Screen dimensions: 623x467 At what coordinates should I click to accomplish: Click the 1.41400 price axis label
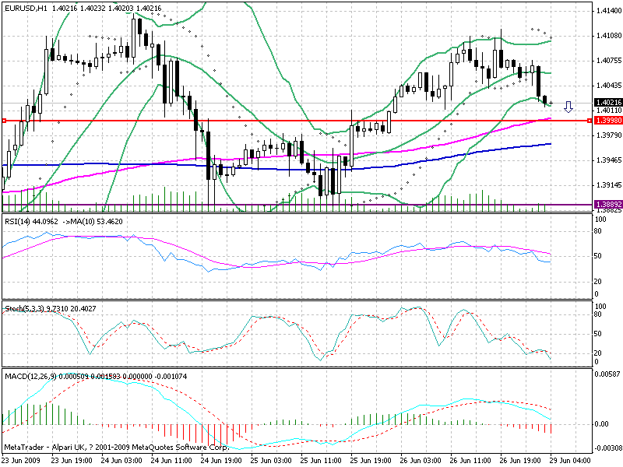609,11
